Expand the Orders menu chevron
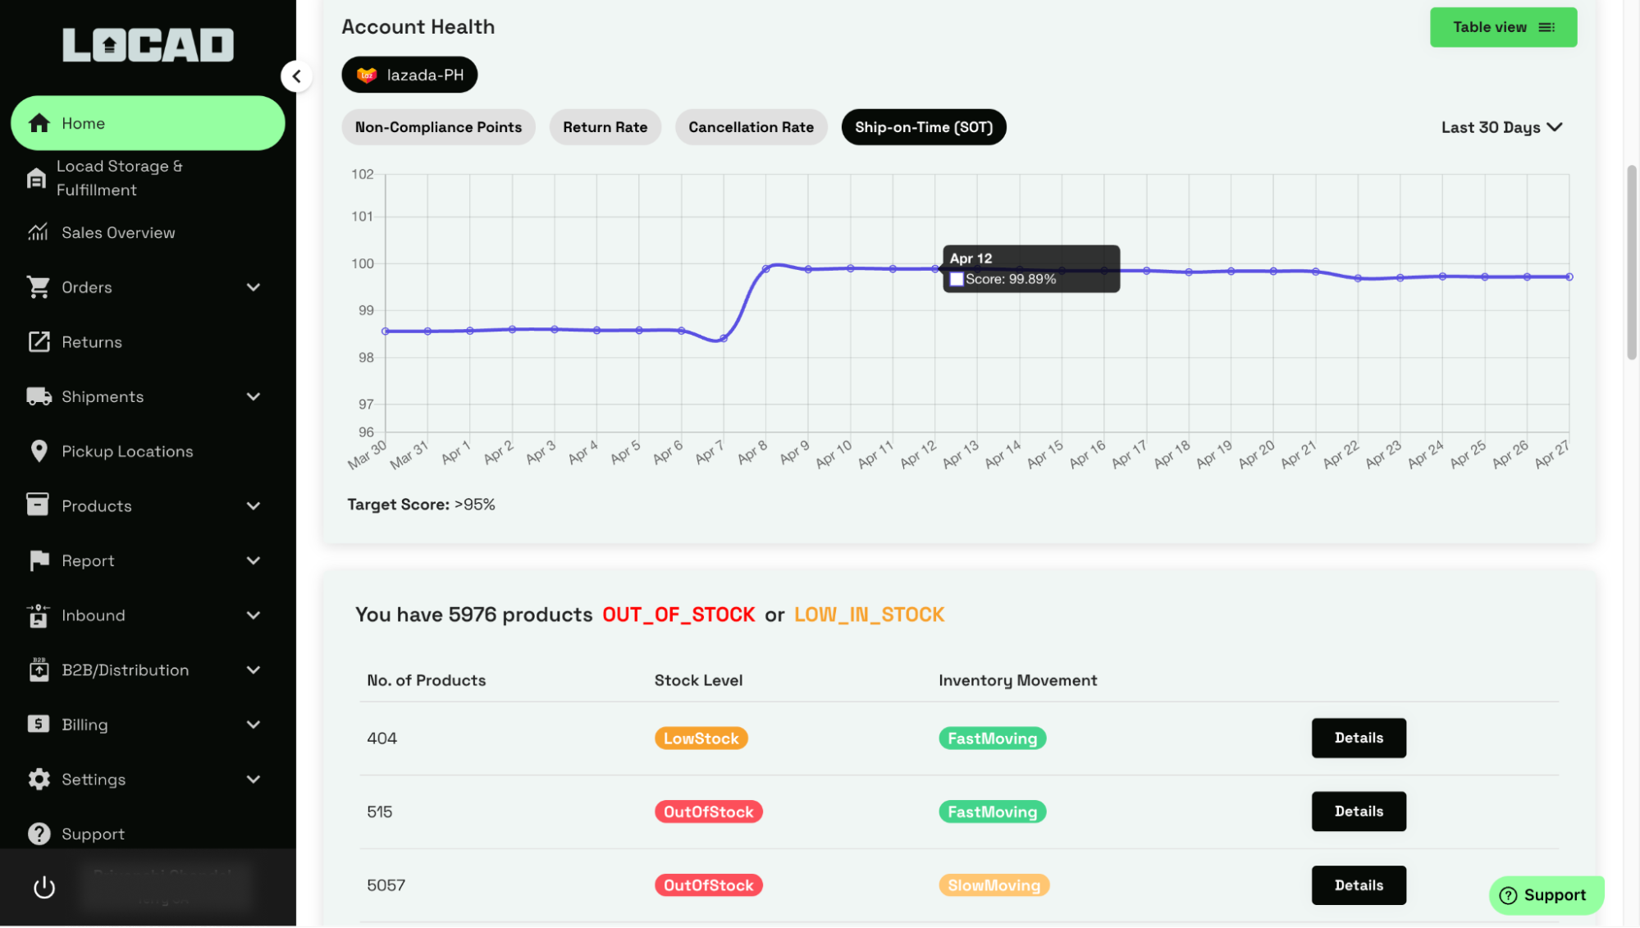This screenshot has width=1640, height=928. coord(254,287)
